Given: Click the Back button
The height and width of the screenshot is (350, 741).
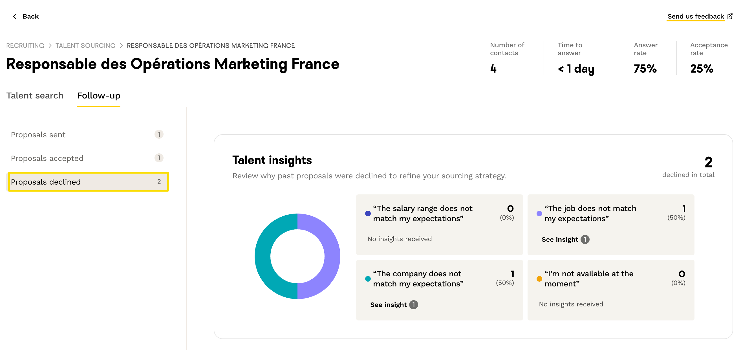Looking at the screenshot, I should [x=30, y=16].
